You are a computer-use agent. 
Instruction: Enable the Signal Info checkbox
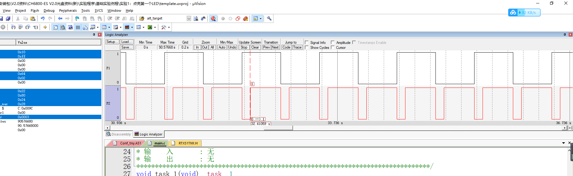(307, 42)
